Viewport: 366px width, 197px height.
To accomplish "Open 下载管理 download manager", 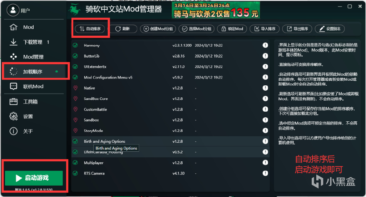I will (34, 42).
